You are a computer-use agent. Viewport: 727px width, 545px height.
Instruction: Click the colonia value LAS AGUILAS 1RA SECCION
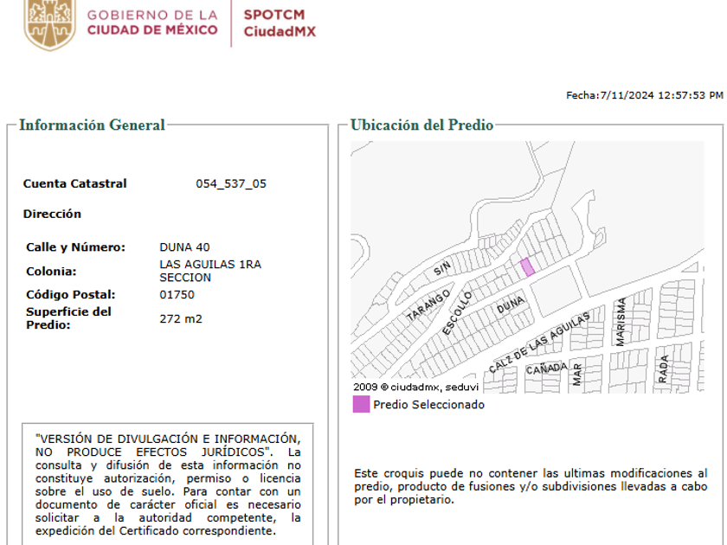pos(210,271)
